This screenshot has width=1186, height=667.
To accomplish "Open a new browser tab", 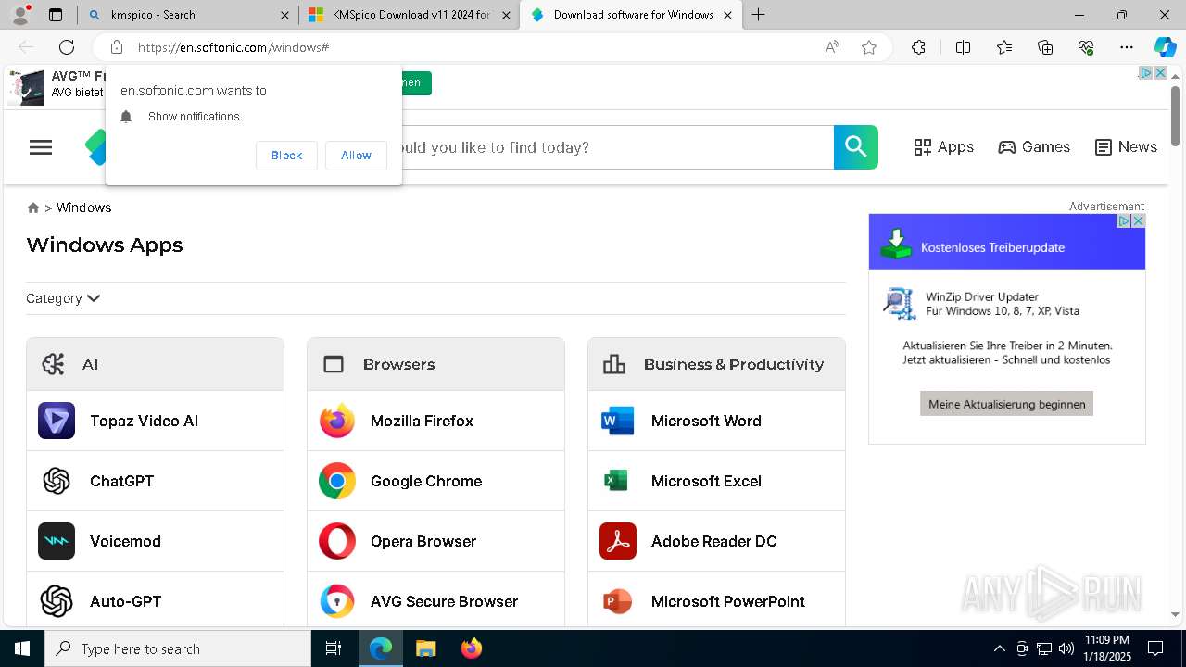I will point(759,15).
